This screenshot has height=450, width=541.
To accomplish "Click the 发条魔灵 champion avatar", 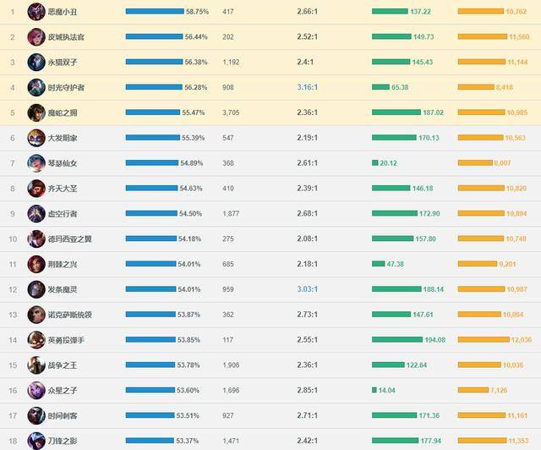I will [36, 289].
